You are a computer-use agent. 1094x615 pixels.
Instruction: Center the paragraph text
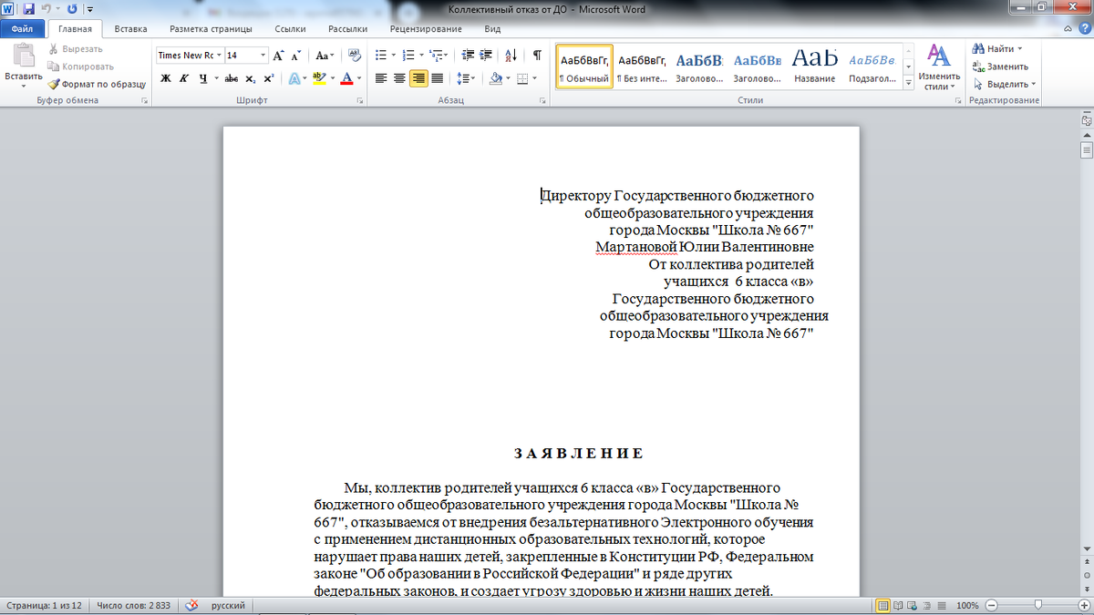pos(399,78)
